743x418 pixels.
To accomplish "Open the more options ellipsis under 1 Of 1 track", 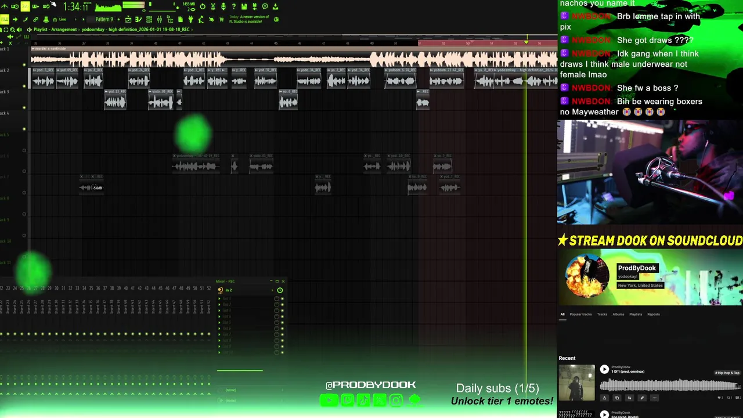I will pyautogui.click(x=654, y=398).
